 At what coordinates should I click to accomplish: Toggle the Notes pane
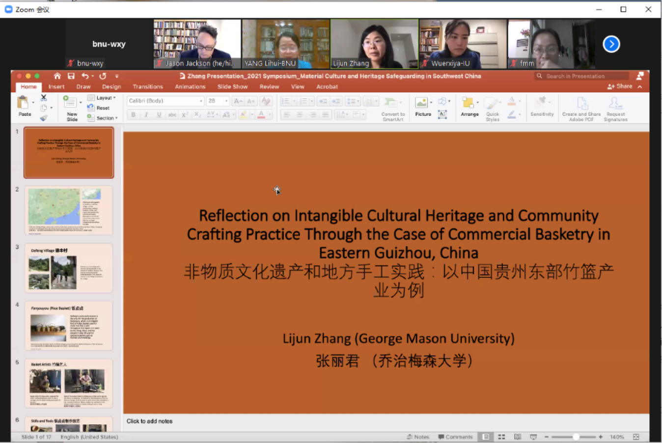[x=418, y=437]
